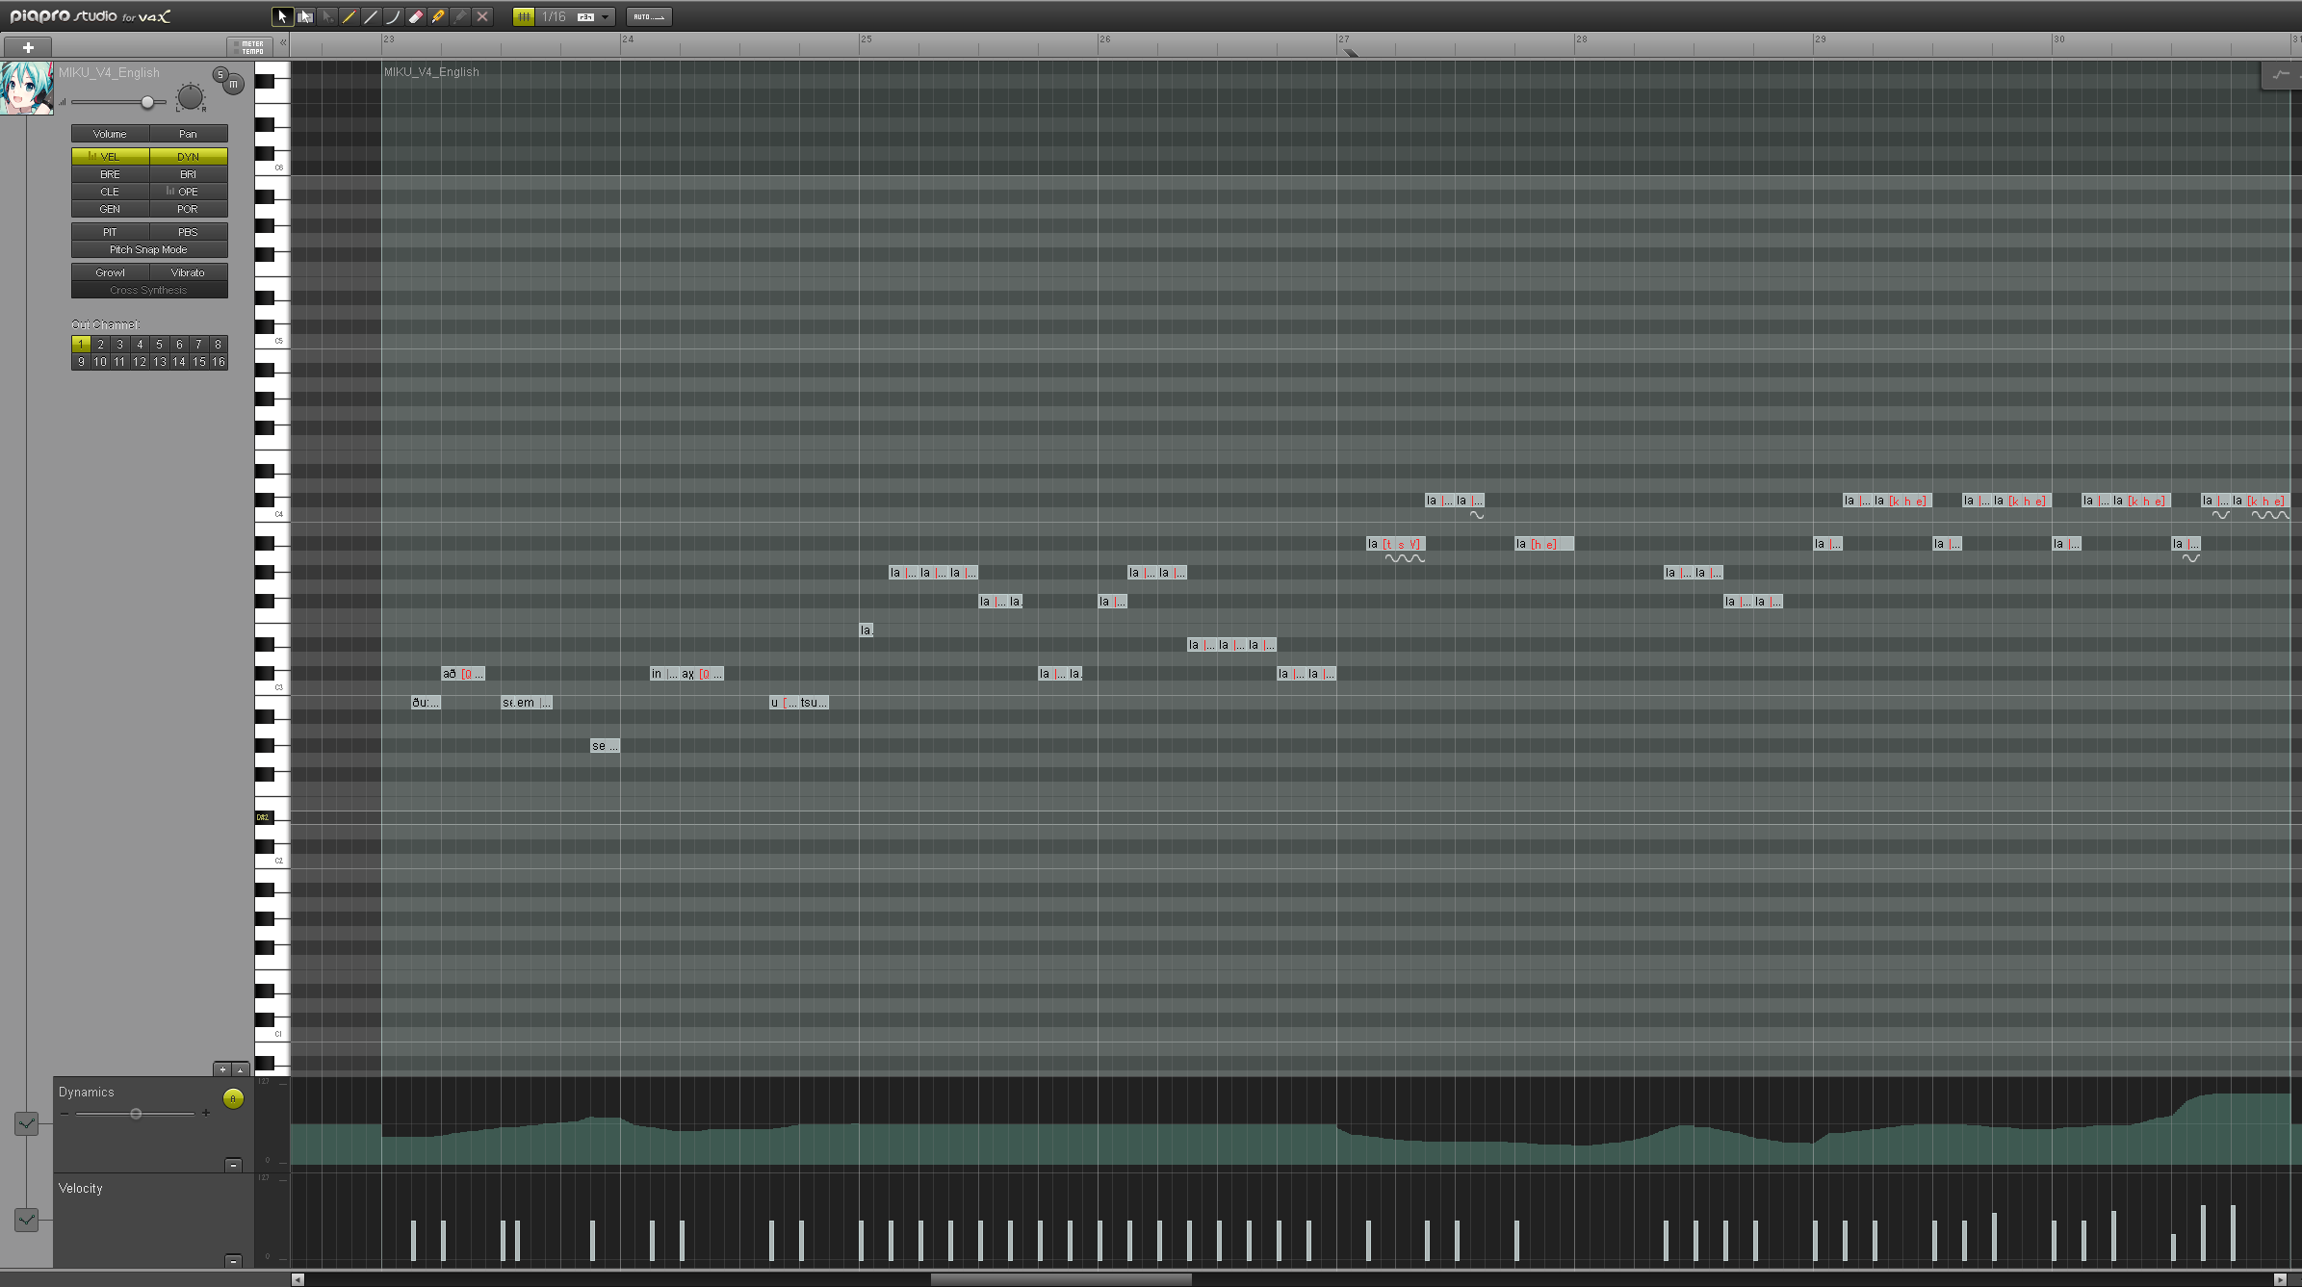Mute the MIKU_V4_English track
This screenshot has width=2302, height=1287.
pos(233,85)
